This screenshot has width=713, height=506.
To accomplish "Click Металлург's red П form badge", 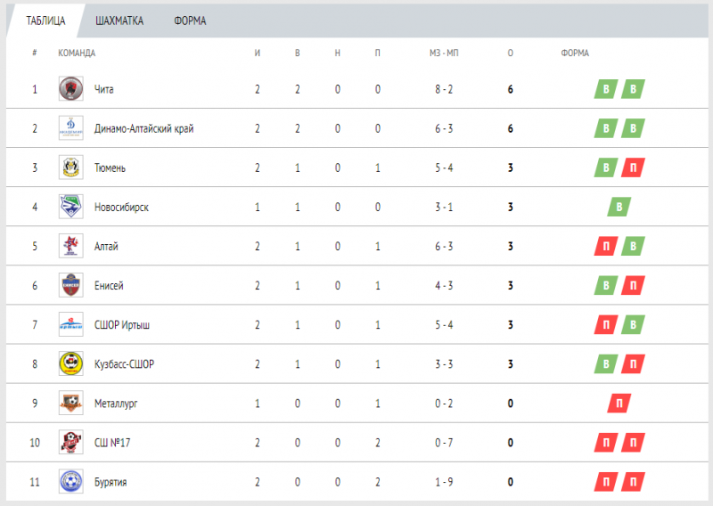I will [x=619, y=404].
